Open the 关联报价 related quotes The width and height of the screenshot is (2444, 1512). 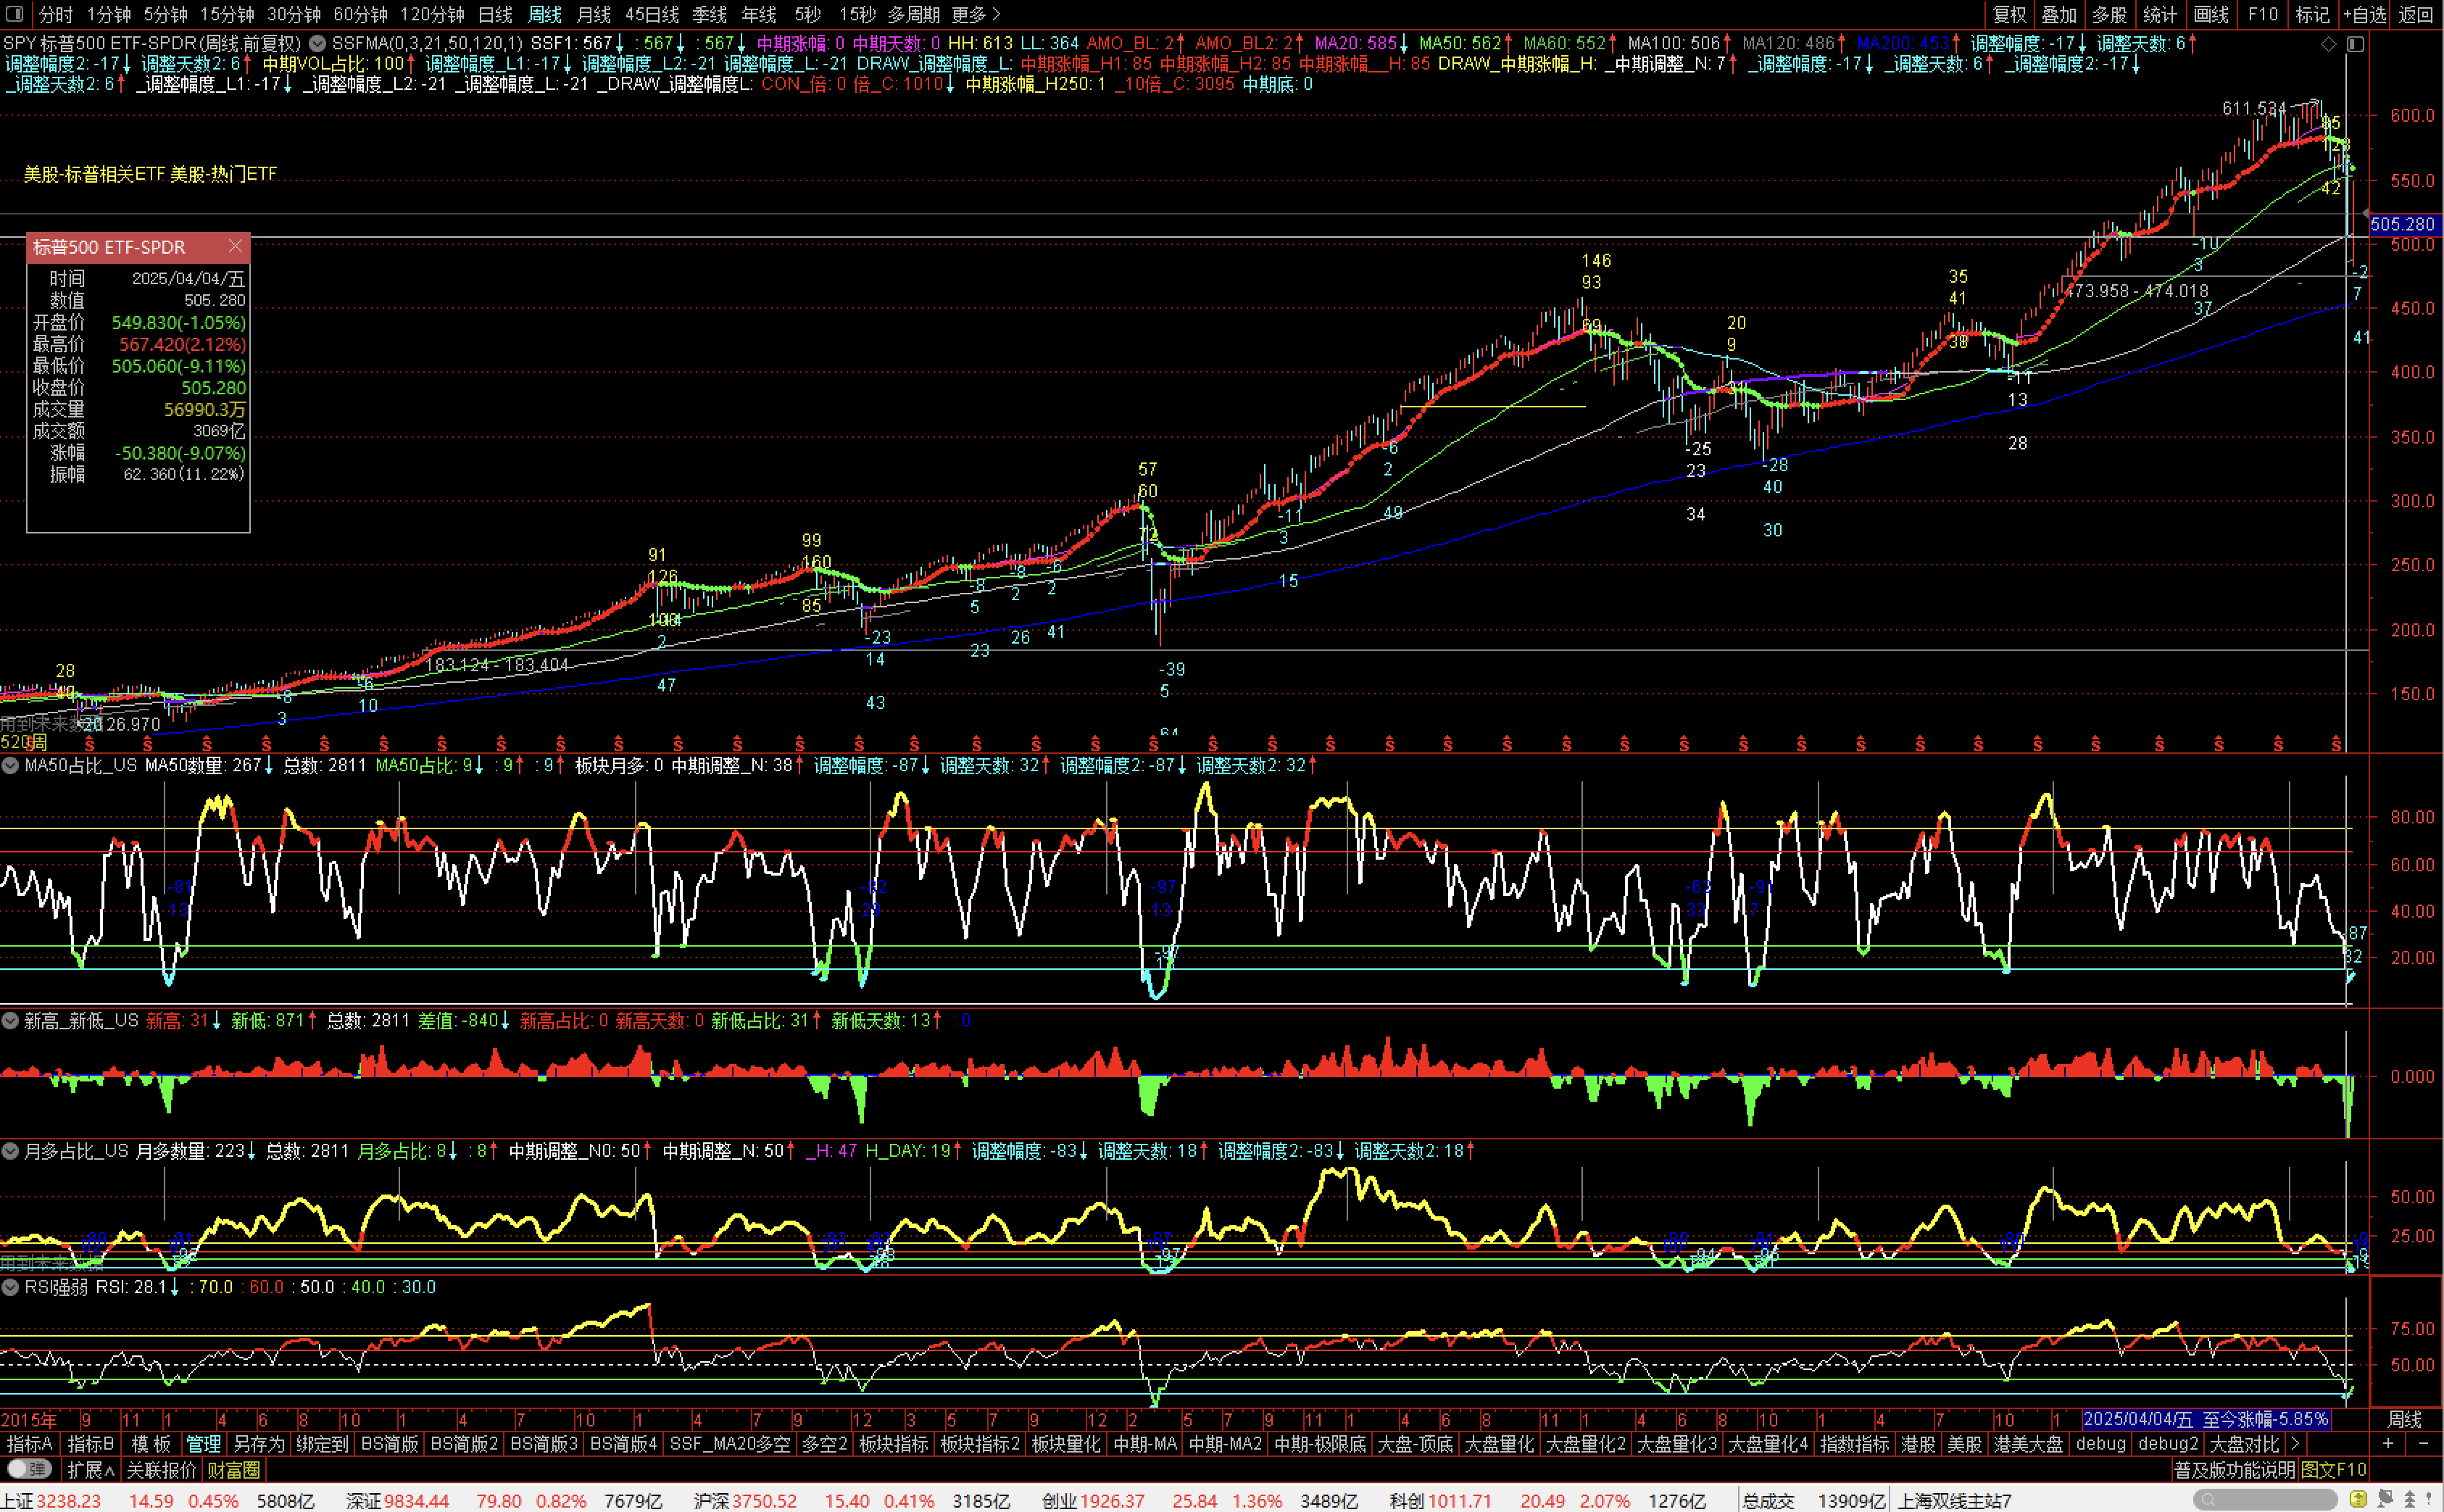click(x=161, y=1470)
